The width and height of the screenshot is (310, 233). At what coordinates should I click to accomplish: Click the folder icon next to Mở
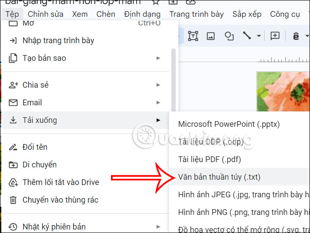pyautogui.click(x=13, y=23)
